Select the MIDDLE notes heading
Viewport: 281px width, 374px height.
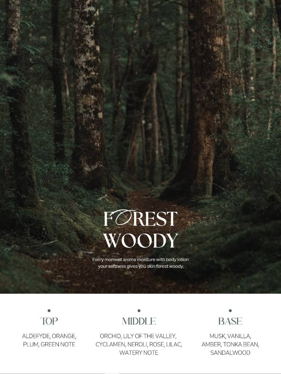point(139,321)
